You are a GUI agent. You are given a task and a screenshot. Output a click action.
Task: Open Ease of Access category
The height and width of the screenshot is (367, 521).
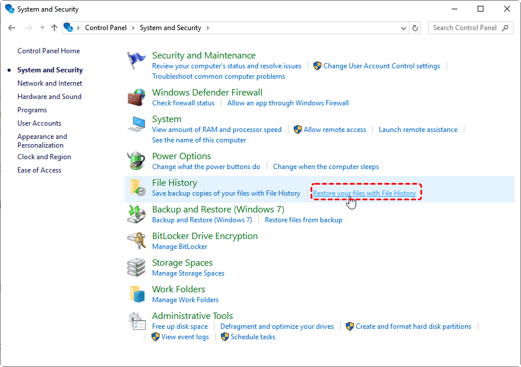[x=39, y=170]
